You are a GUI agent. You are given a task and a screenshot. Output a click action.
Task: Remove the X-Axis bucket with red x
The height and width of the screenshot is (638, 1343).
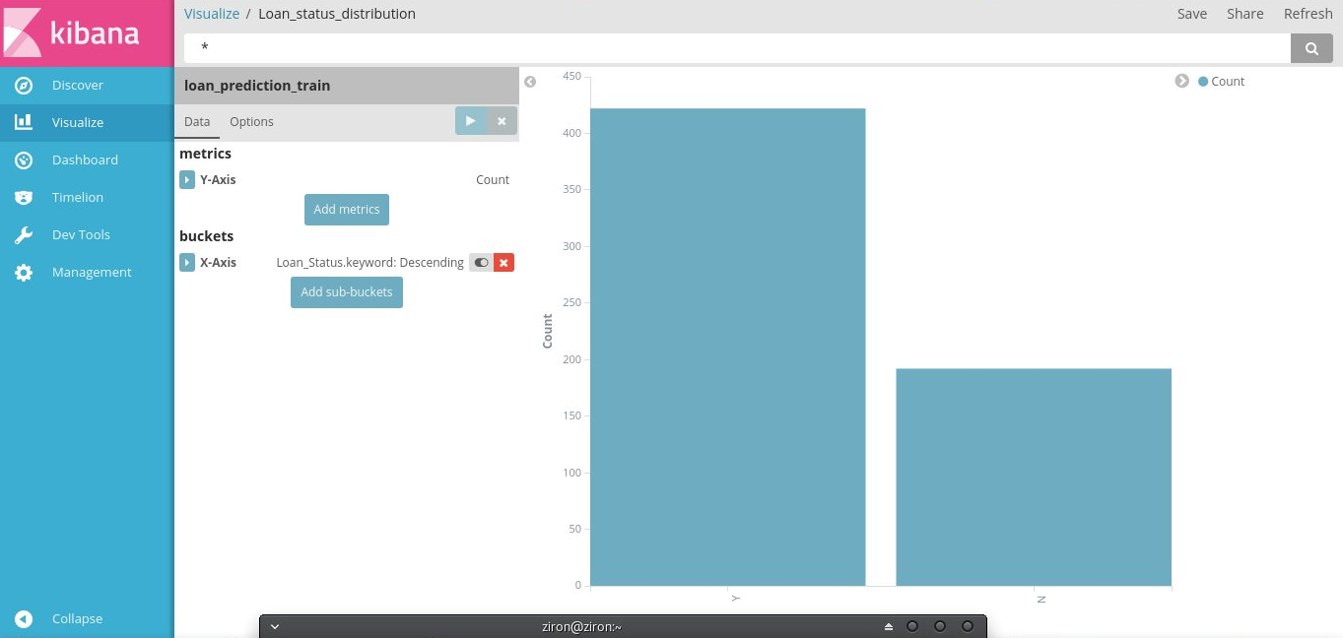tap(504, 263)
